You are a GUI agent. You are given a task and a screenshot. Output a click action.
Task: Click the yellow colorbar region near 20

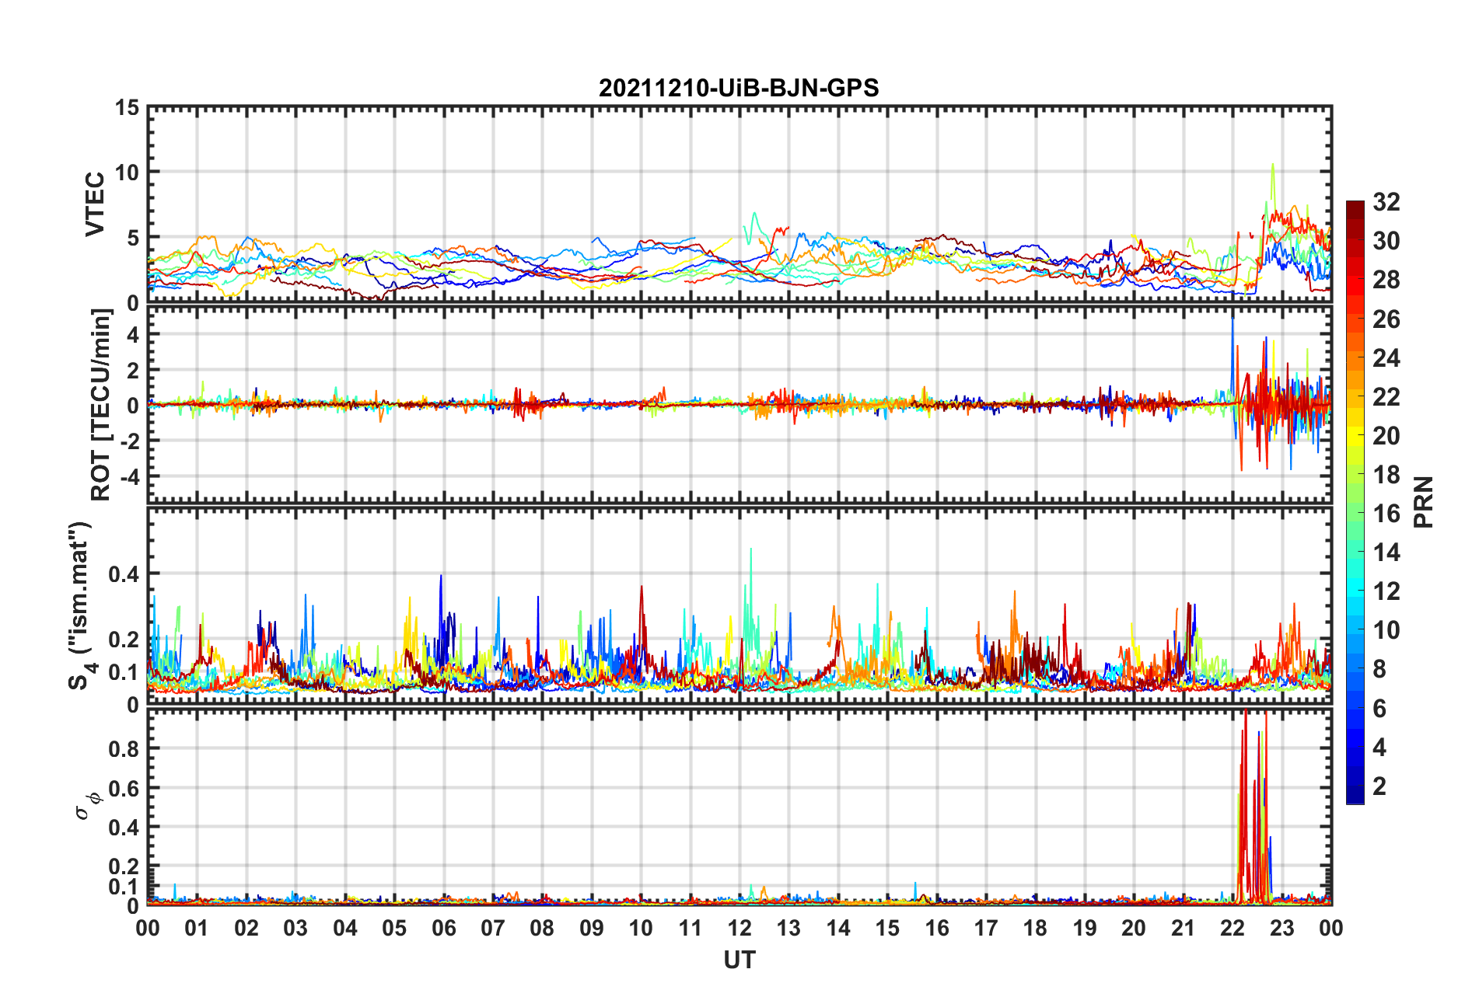coord(1355,435)
